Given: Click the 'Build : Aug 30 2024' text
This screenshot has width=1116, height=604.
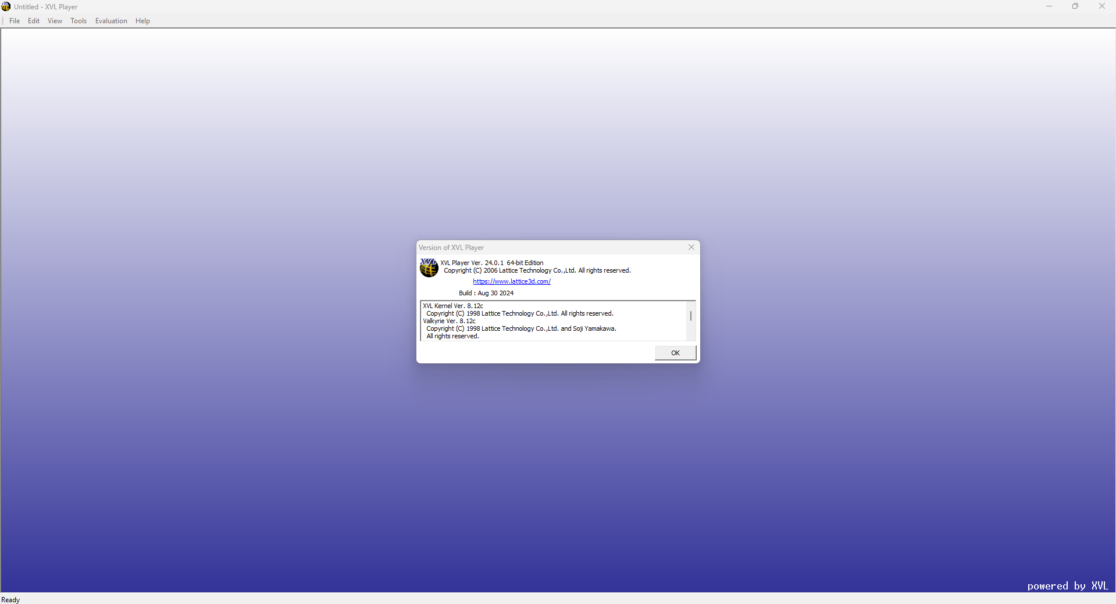Looking at the screenshot, I should pos(486,293).
